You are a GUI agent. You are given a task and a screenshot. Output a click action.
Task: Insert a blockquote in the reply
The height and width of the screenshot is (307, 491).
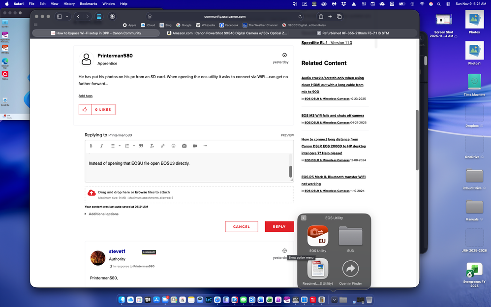click(141, 146)
